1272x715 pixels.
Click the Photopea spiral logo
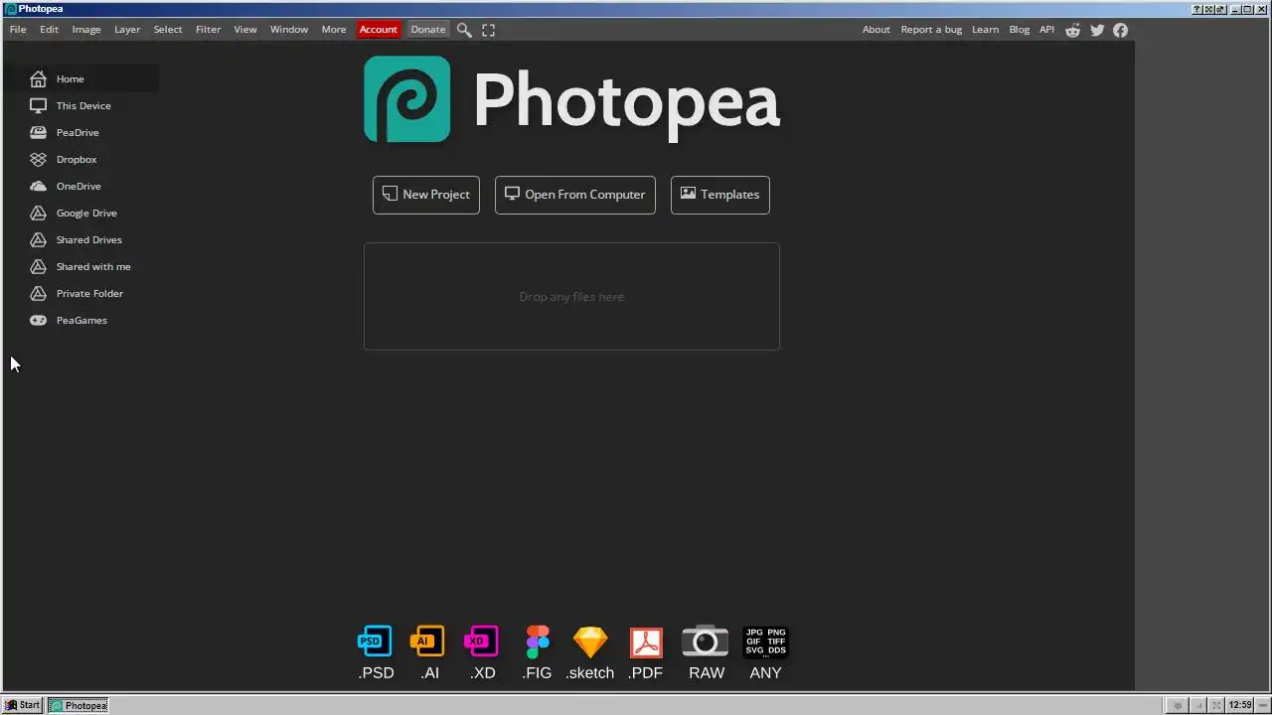(x=406, y=99)
